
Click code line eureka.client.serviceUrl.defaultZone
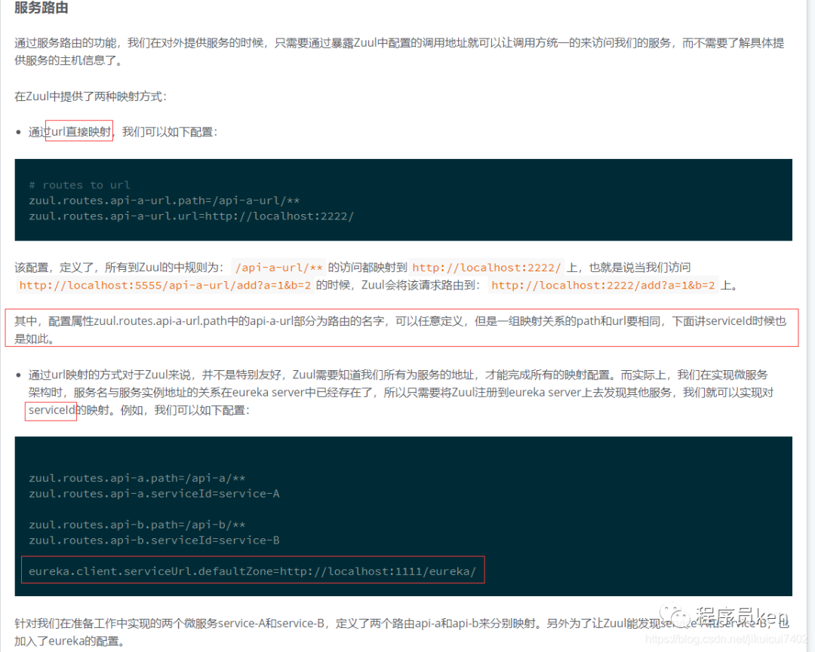pos(252,571)
